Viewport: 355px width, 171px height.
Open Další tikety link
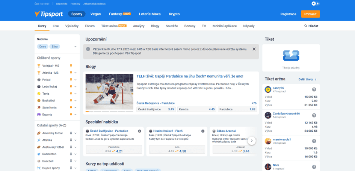[x=307, y=79]
